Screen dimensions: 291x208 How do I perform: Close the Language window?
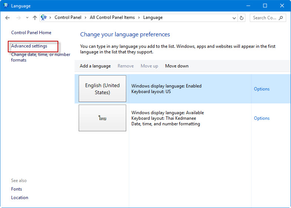click(282, 6)
